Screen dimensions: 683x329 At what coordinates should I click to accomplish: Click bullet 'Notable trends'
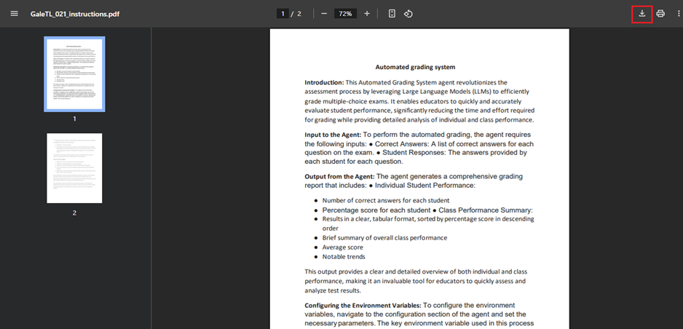pyautogui.click(x=344, y=257)
